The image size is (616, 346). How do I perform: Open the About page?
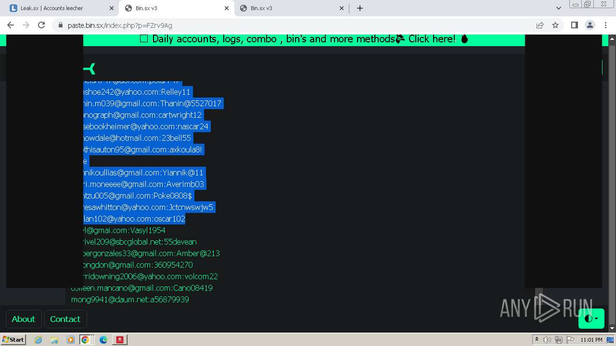(x=23, y=319)
